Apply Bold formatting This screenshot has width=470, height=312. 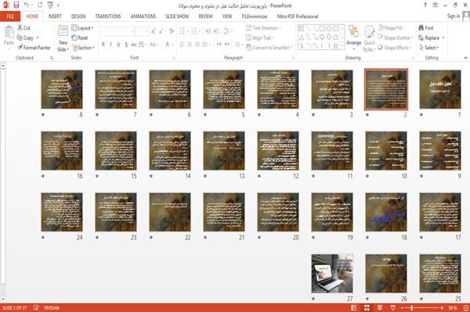pyautogui.click(x=103, y=45)
